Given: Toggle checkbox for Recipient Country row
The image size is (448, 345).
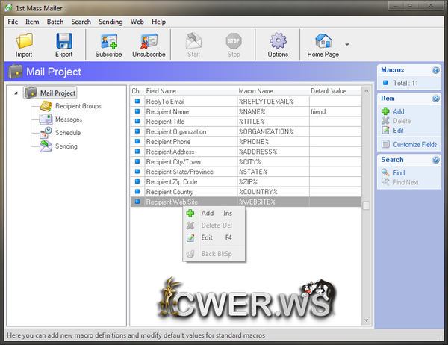Looking at the screenshot, I should [136, 192].
